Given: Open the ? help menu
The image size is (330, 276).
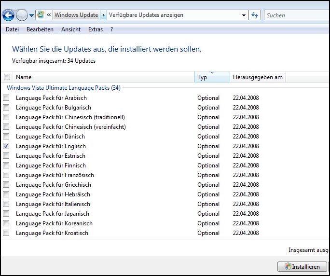Looking at the screenshot, I should click(x=111, y=29).
